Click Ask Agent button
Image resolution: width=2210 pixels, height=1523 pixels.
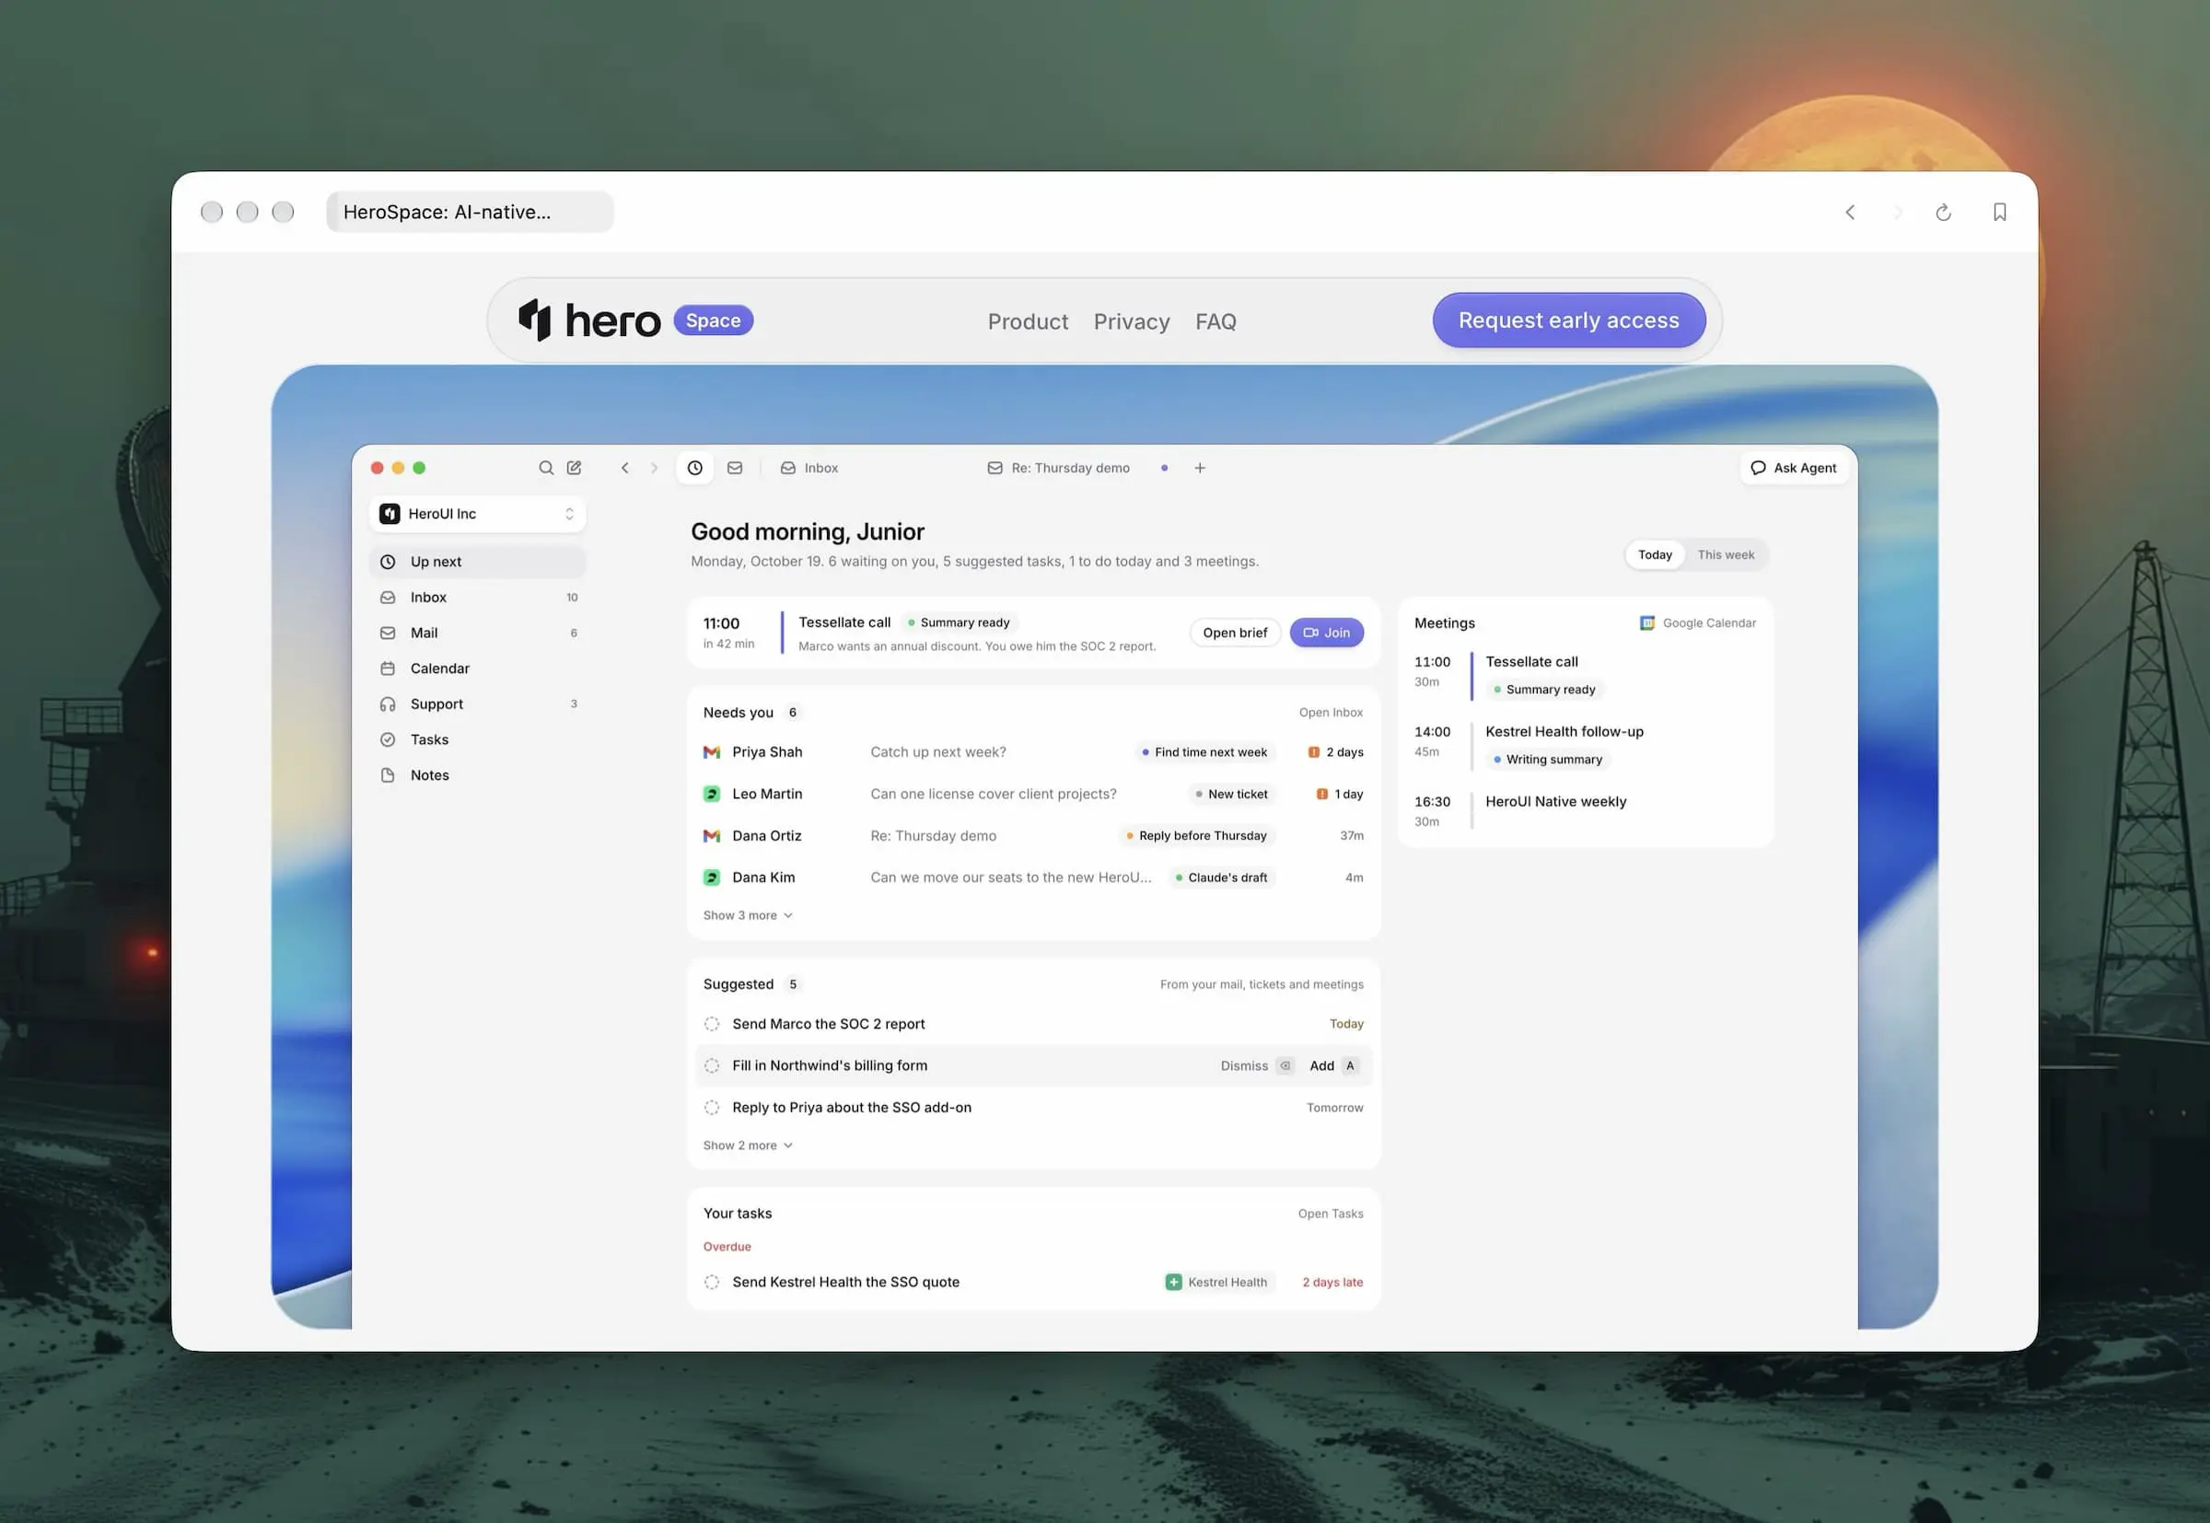click(1794, 468)
